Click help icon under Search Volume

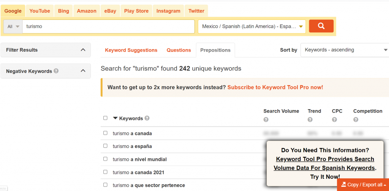[x=266, y=119]
